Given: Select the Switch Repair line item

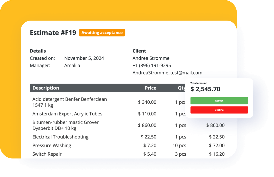Looking at the screenshot, I should [47, 154].
